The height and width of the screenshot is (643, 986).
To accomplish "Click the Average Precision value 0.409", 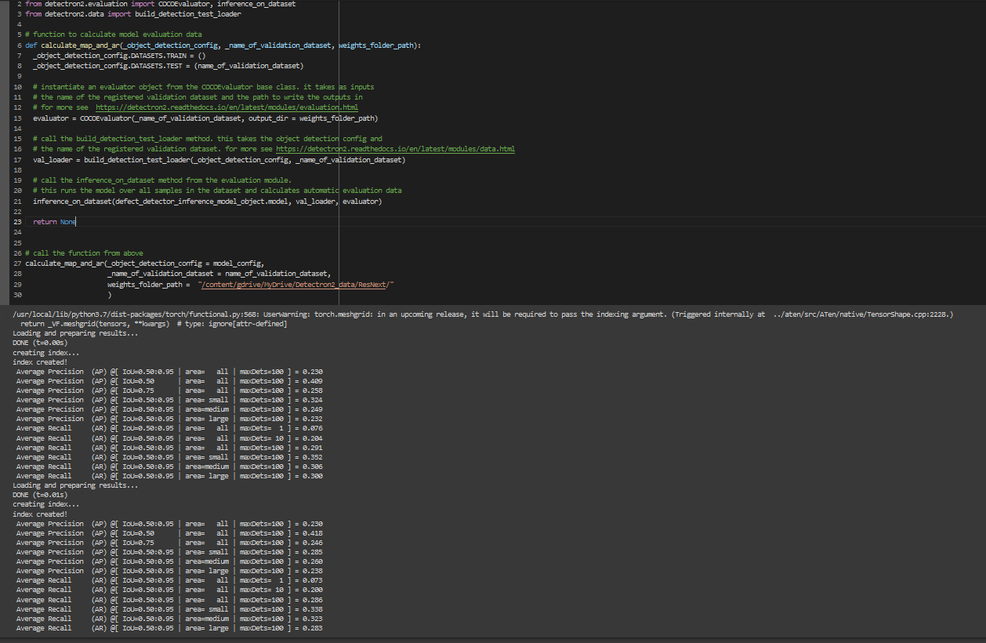I will (x=312, y=381).
